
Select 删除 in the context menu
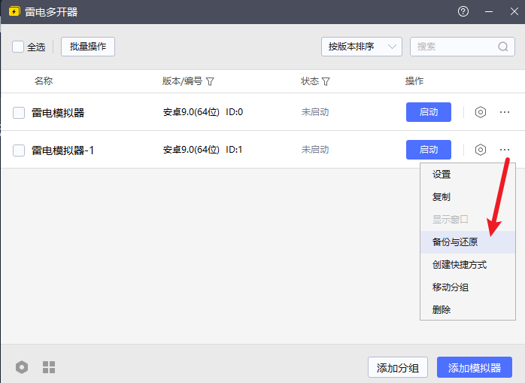[468, 309]
